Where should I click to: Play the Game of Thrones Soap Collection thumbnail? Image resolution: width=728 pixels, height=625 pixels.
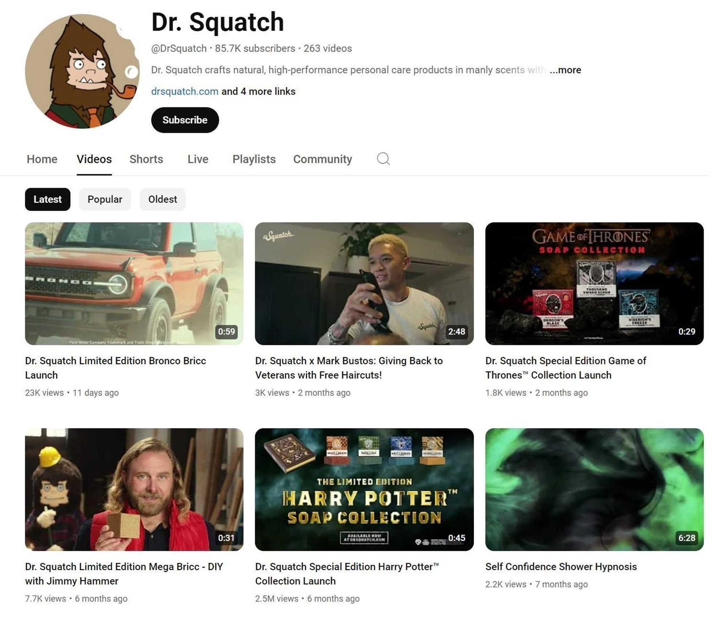(594, 284)
